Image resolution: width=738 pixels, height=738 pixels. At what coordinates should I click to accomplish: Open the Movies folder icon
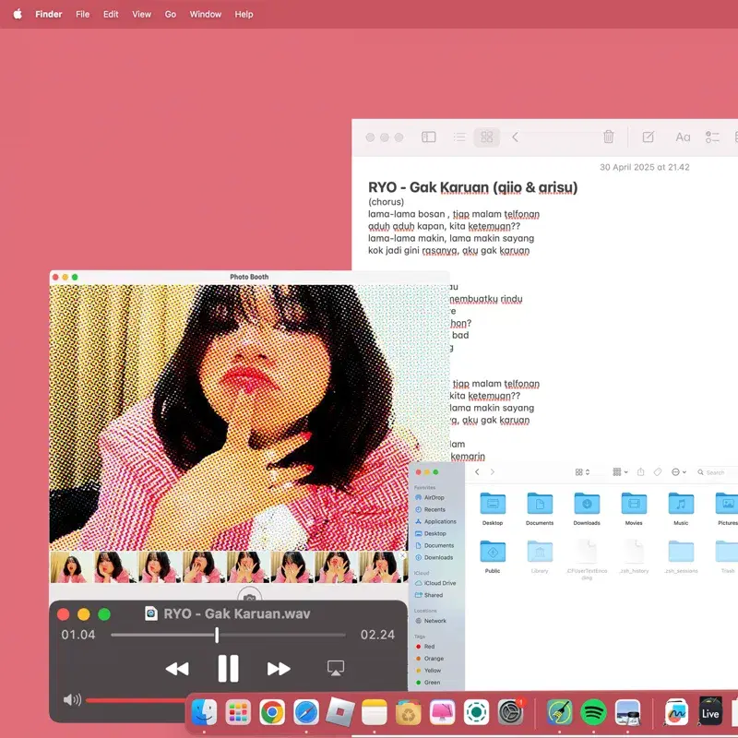634,504
